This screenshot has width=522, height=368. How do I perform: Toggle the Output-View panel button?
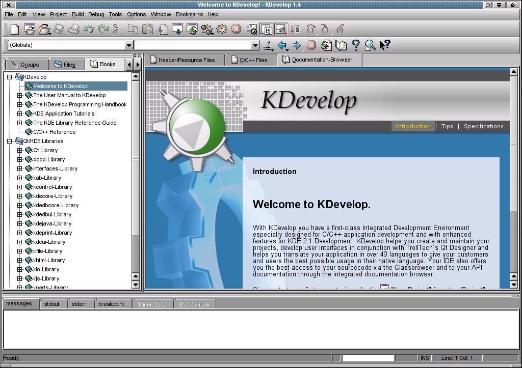[281, 29]
